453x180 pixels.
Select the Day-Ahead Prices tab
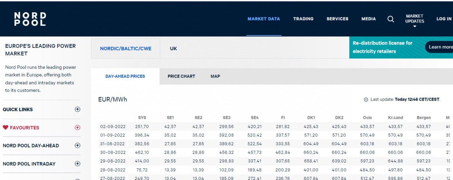[x=125, y=76]
